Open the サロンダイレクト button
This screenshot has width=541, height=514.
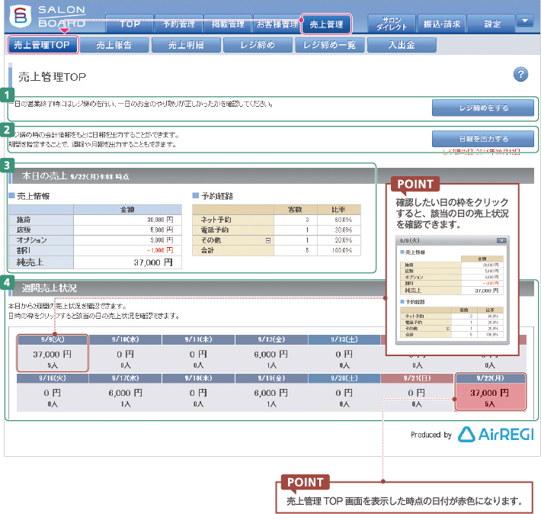[x=391, y=24]
